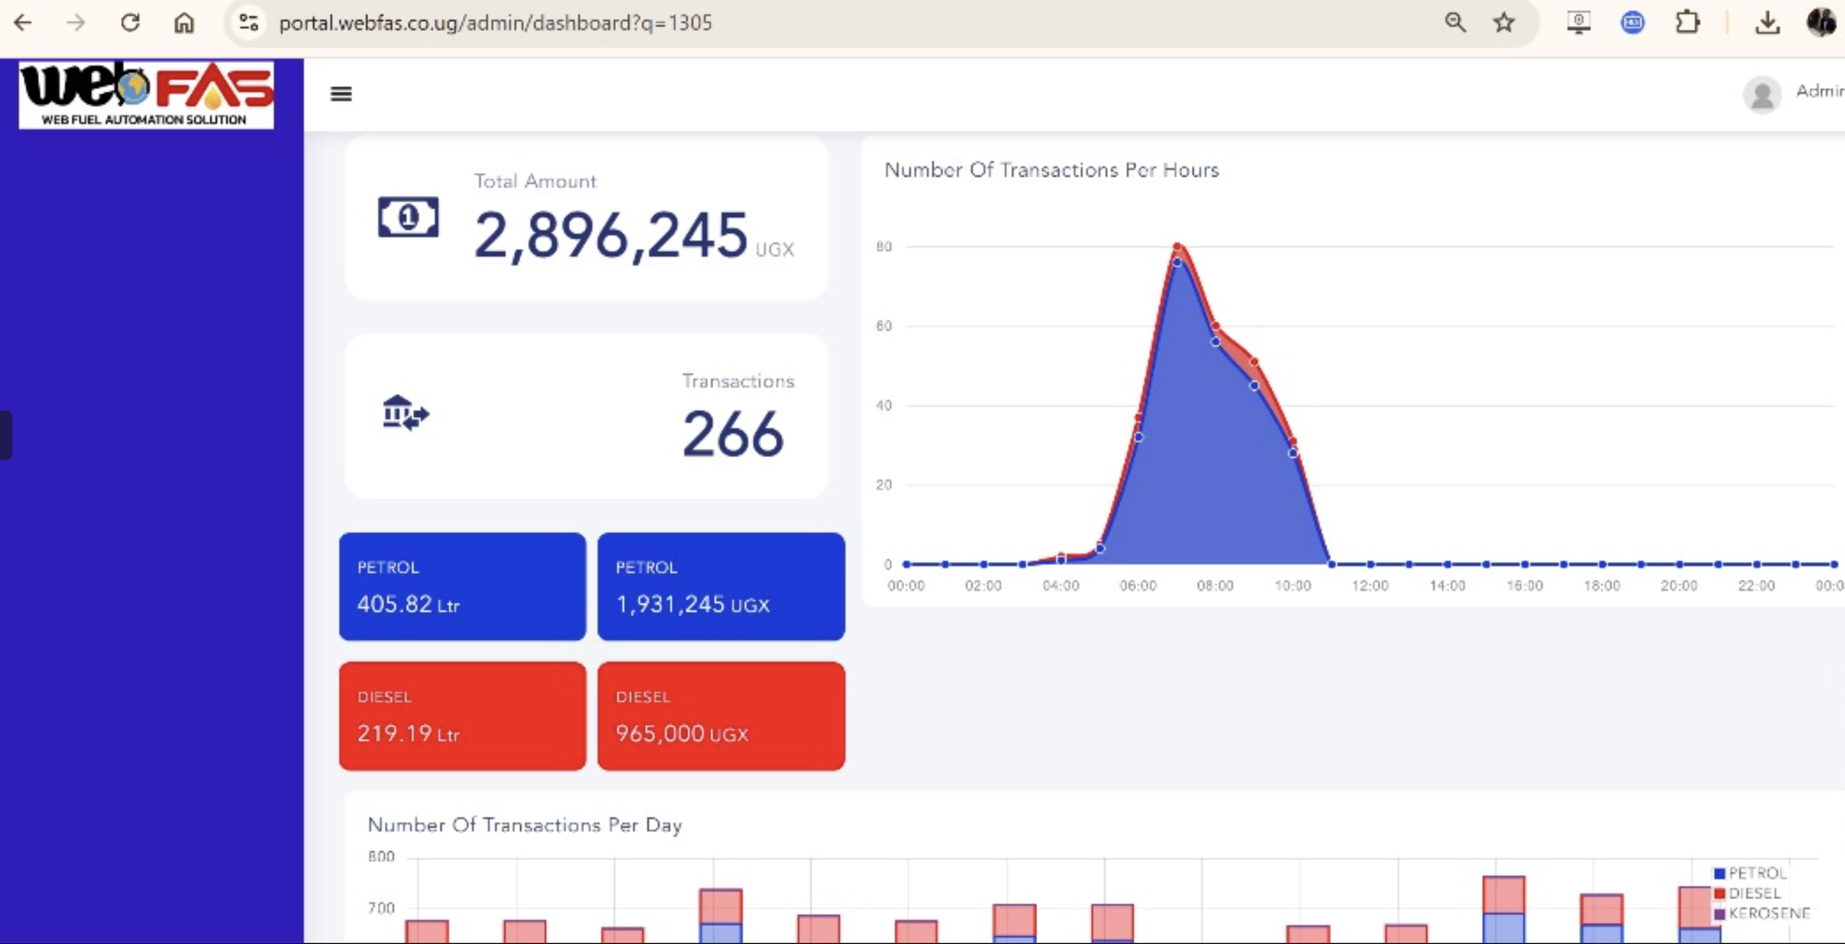The height and width of the screenshot is (944, 1845).
Task: Open the Admin user avatar menu
Action: (x=1762, y=94)
